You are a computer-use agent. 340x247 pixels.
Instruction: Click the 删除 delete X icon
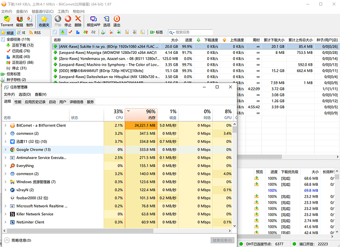[78, 21]
